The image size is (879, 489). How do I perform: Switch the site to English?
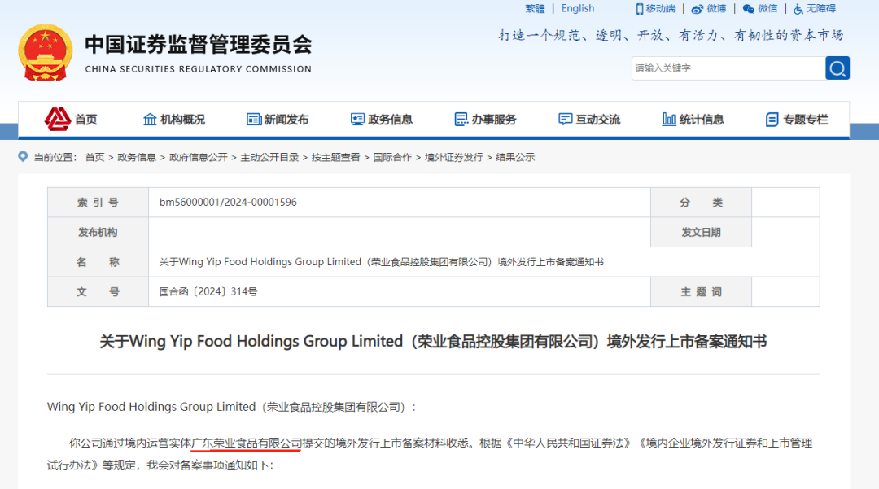(577, 8)
